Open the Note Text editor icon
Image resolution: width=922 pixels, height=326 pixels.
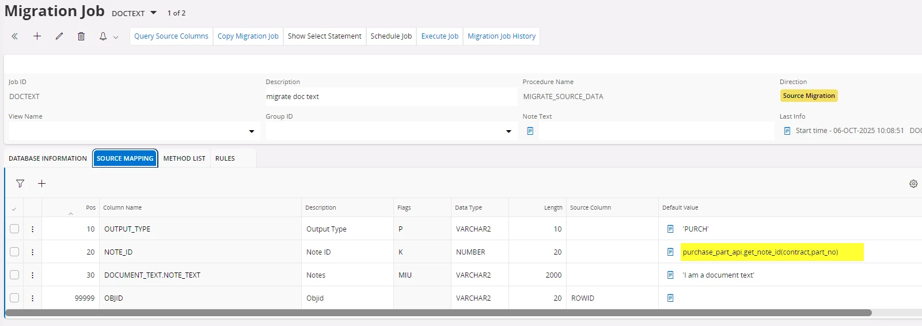tap(530, 131)
